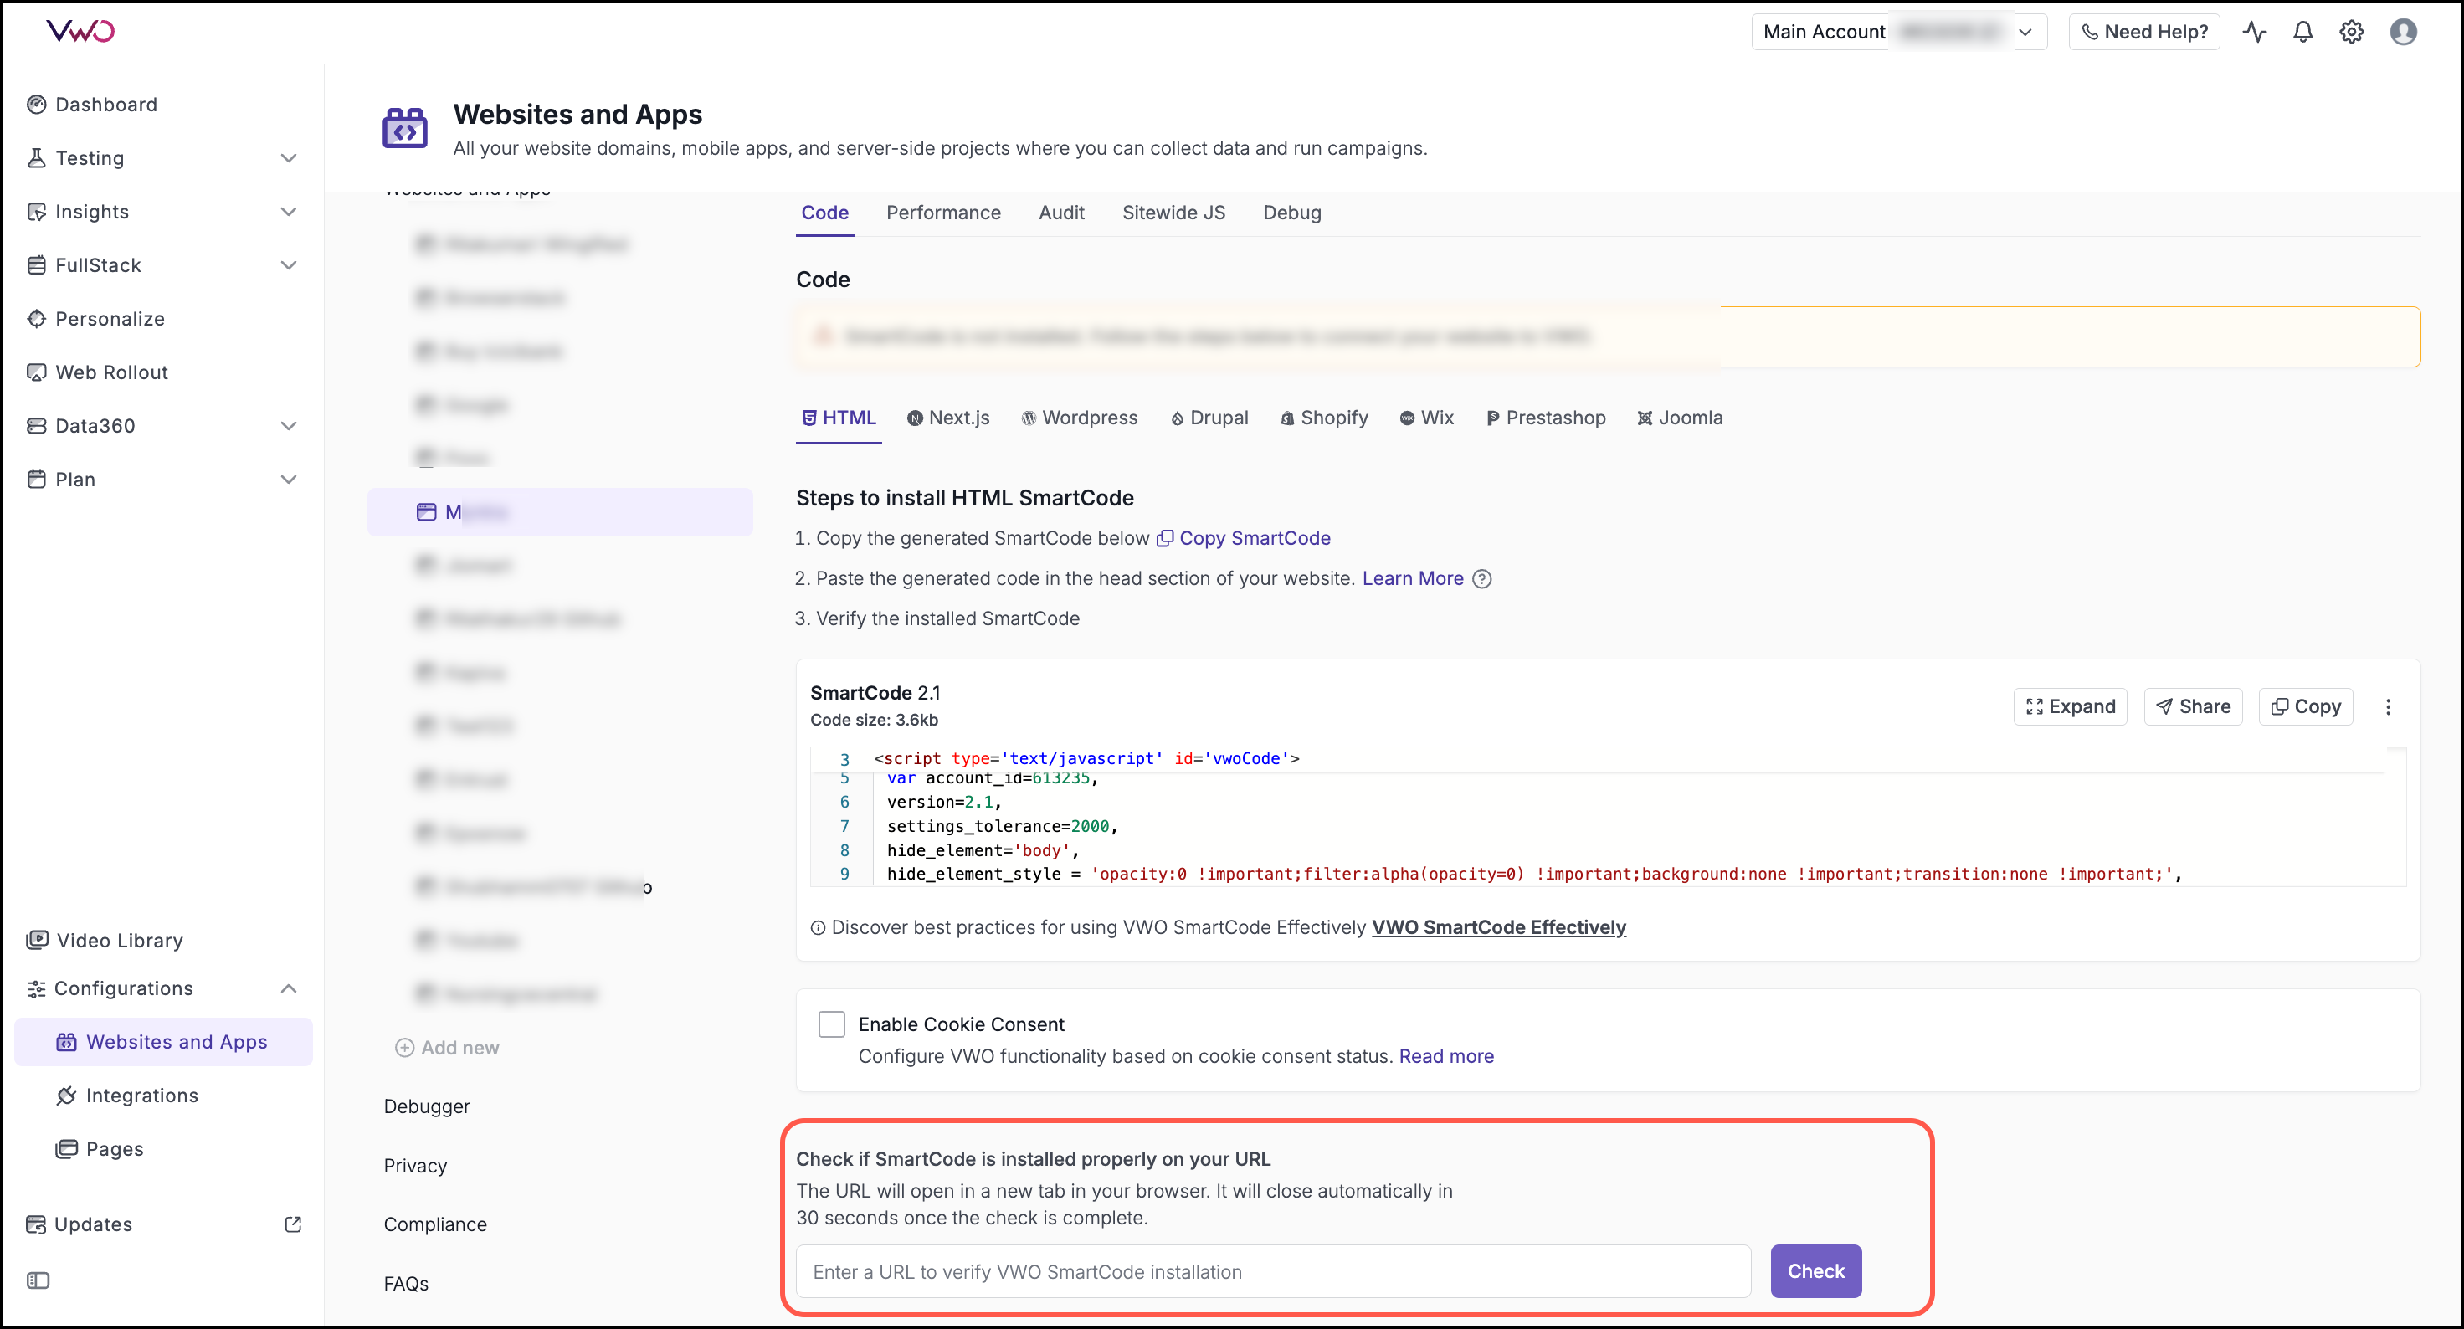Screen dimensions: 2464x1329
Task: Open the activity pulse icon in header
Action: (2255, 32)
